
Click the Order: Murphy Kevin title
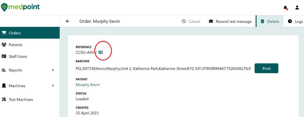click(x=100, y=21)
